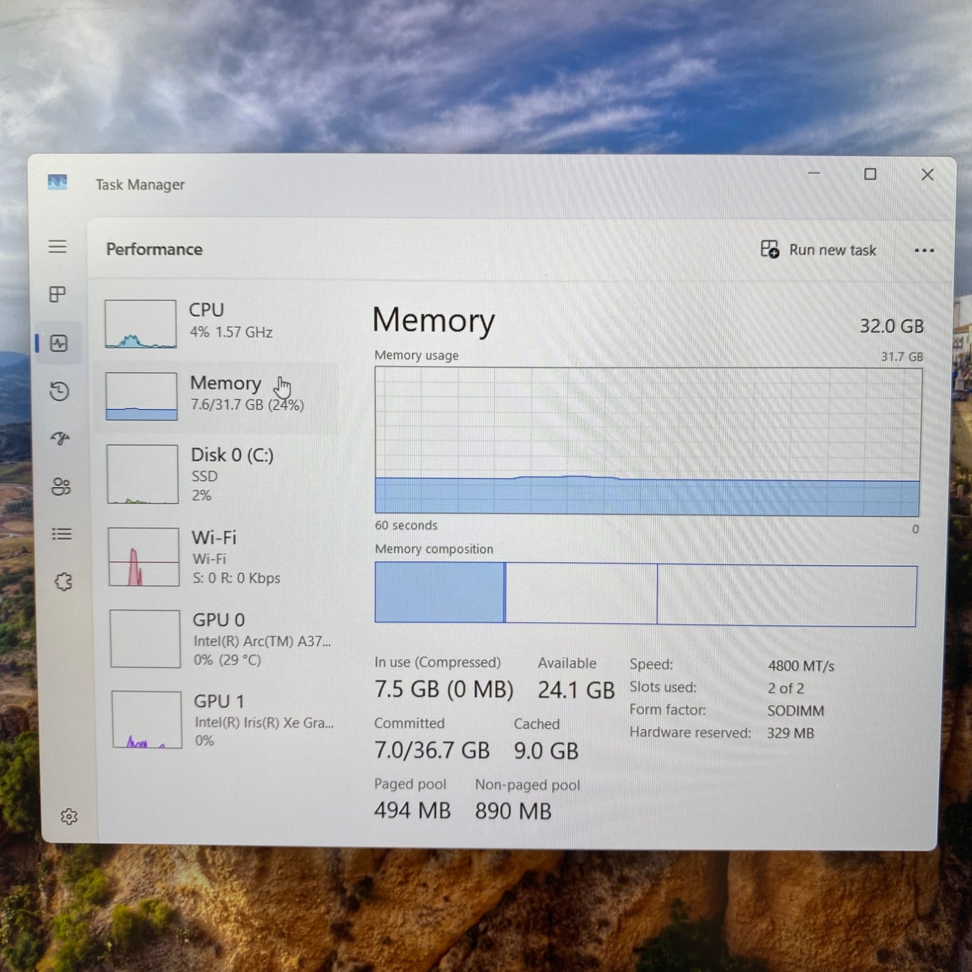This screenshot has height=972, width=972.
Task: Open Task Manager settings gear
Action: click(69, 816)
